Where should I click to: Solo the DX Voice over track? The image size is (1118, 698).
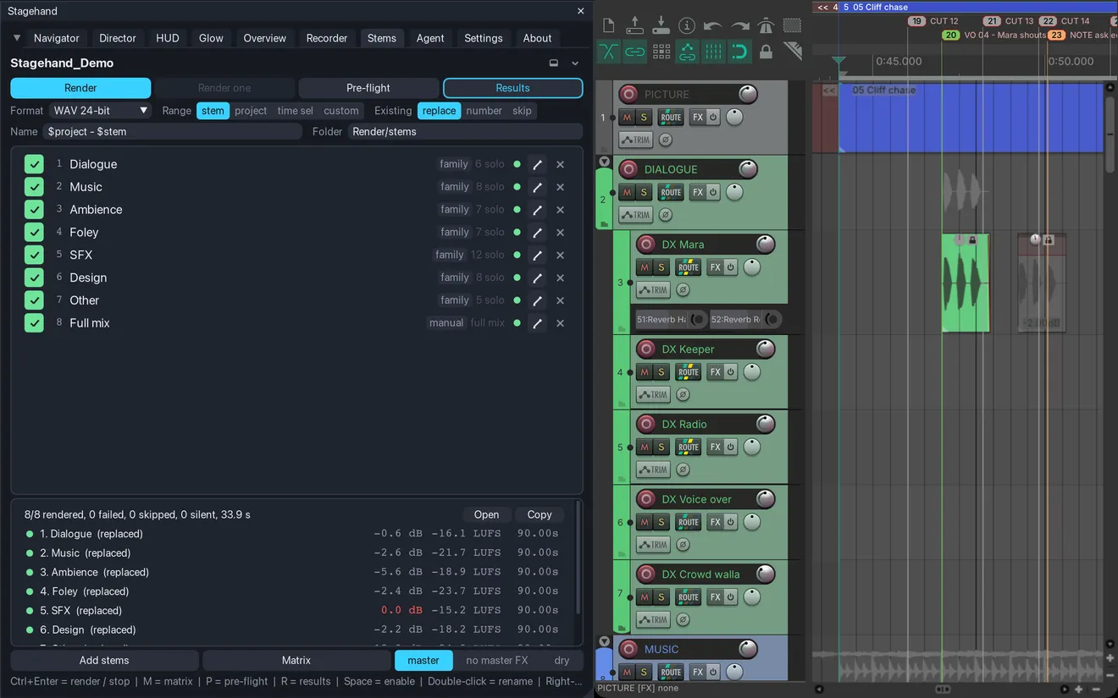pyautogui.click(x=661, y=522)
